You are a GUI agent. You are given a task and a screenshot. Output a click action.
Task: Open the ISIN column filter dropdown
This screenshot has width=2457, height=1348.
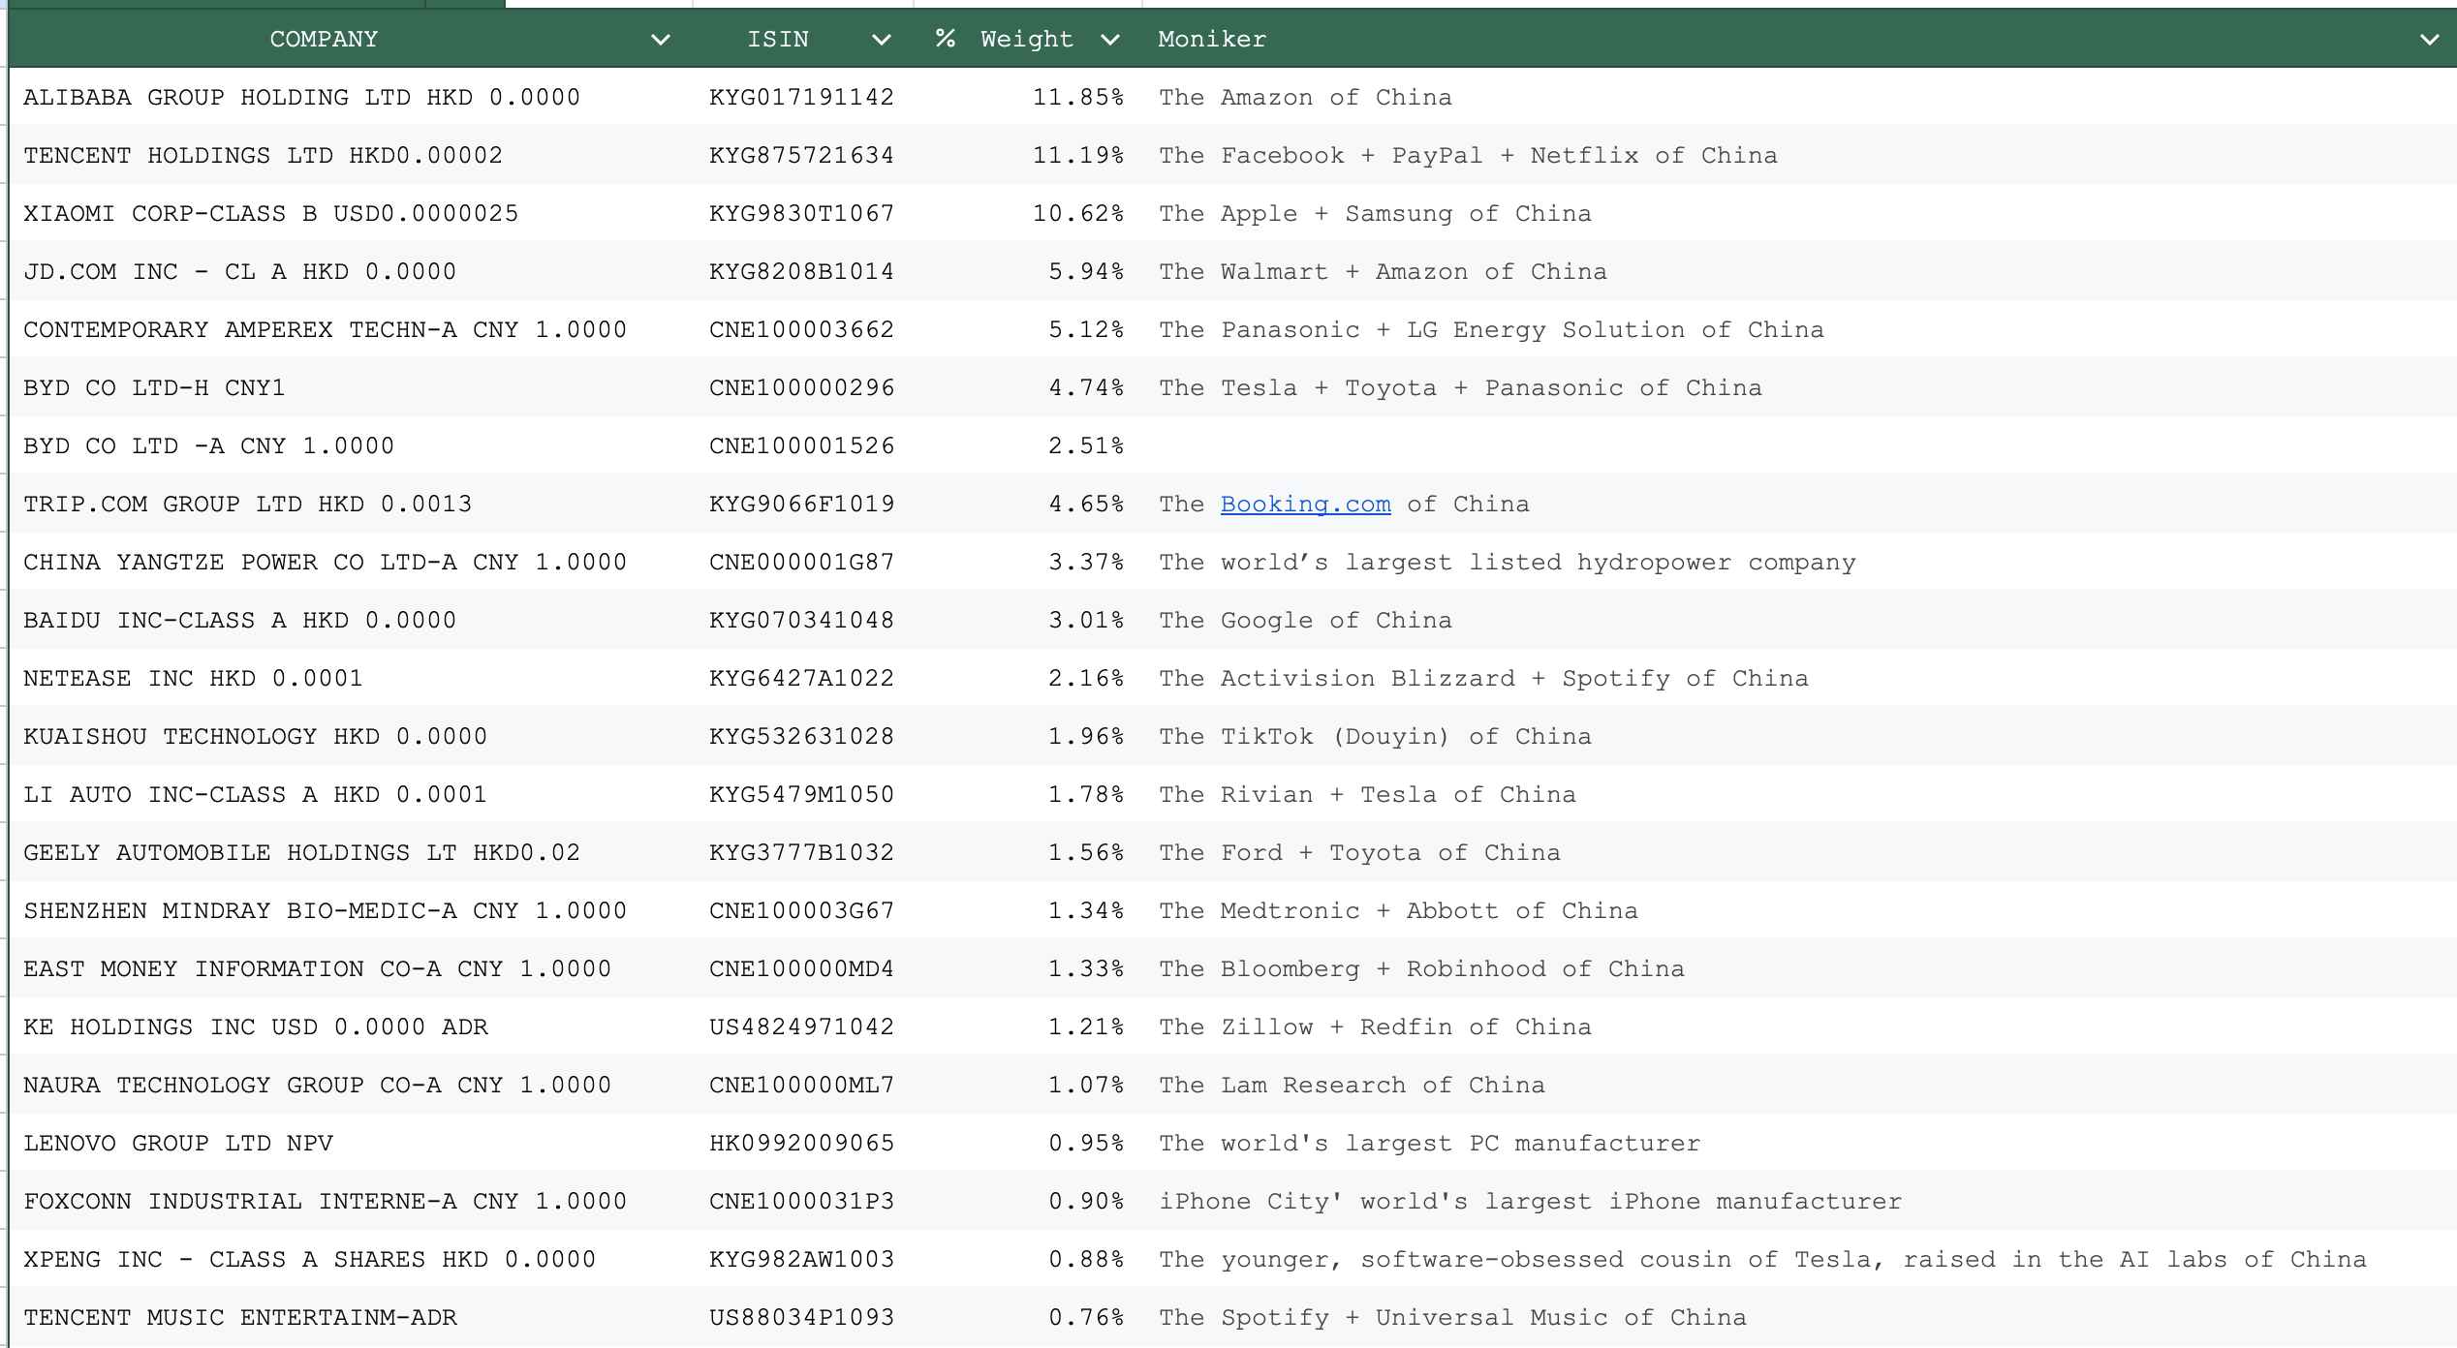[x=881, y=40]
